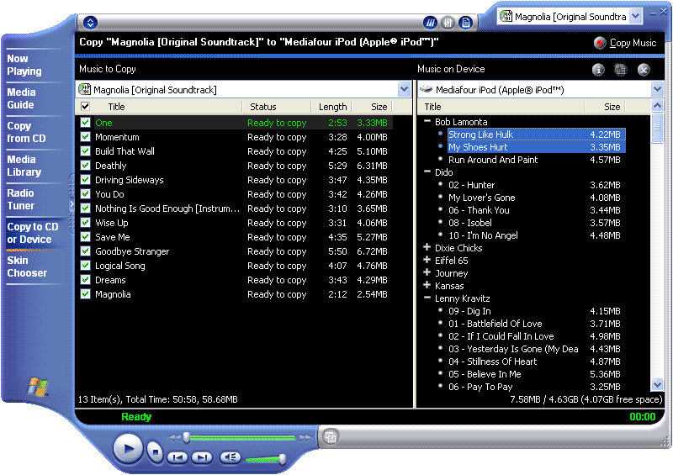Toggle the select-all checkbox in Title header
This screenshot has width=673, height=475.
[86, 107]
